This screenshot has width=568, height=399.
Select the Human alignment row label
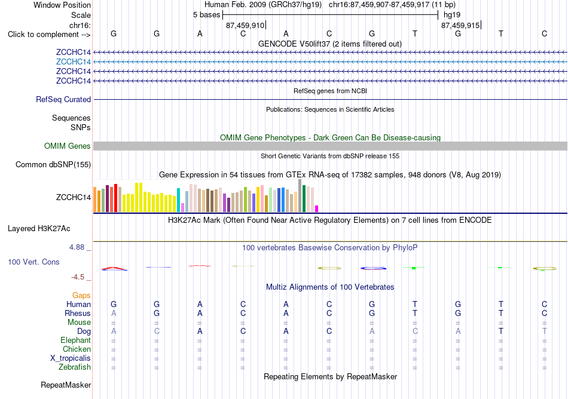[78, 305]
